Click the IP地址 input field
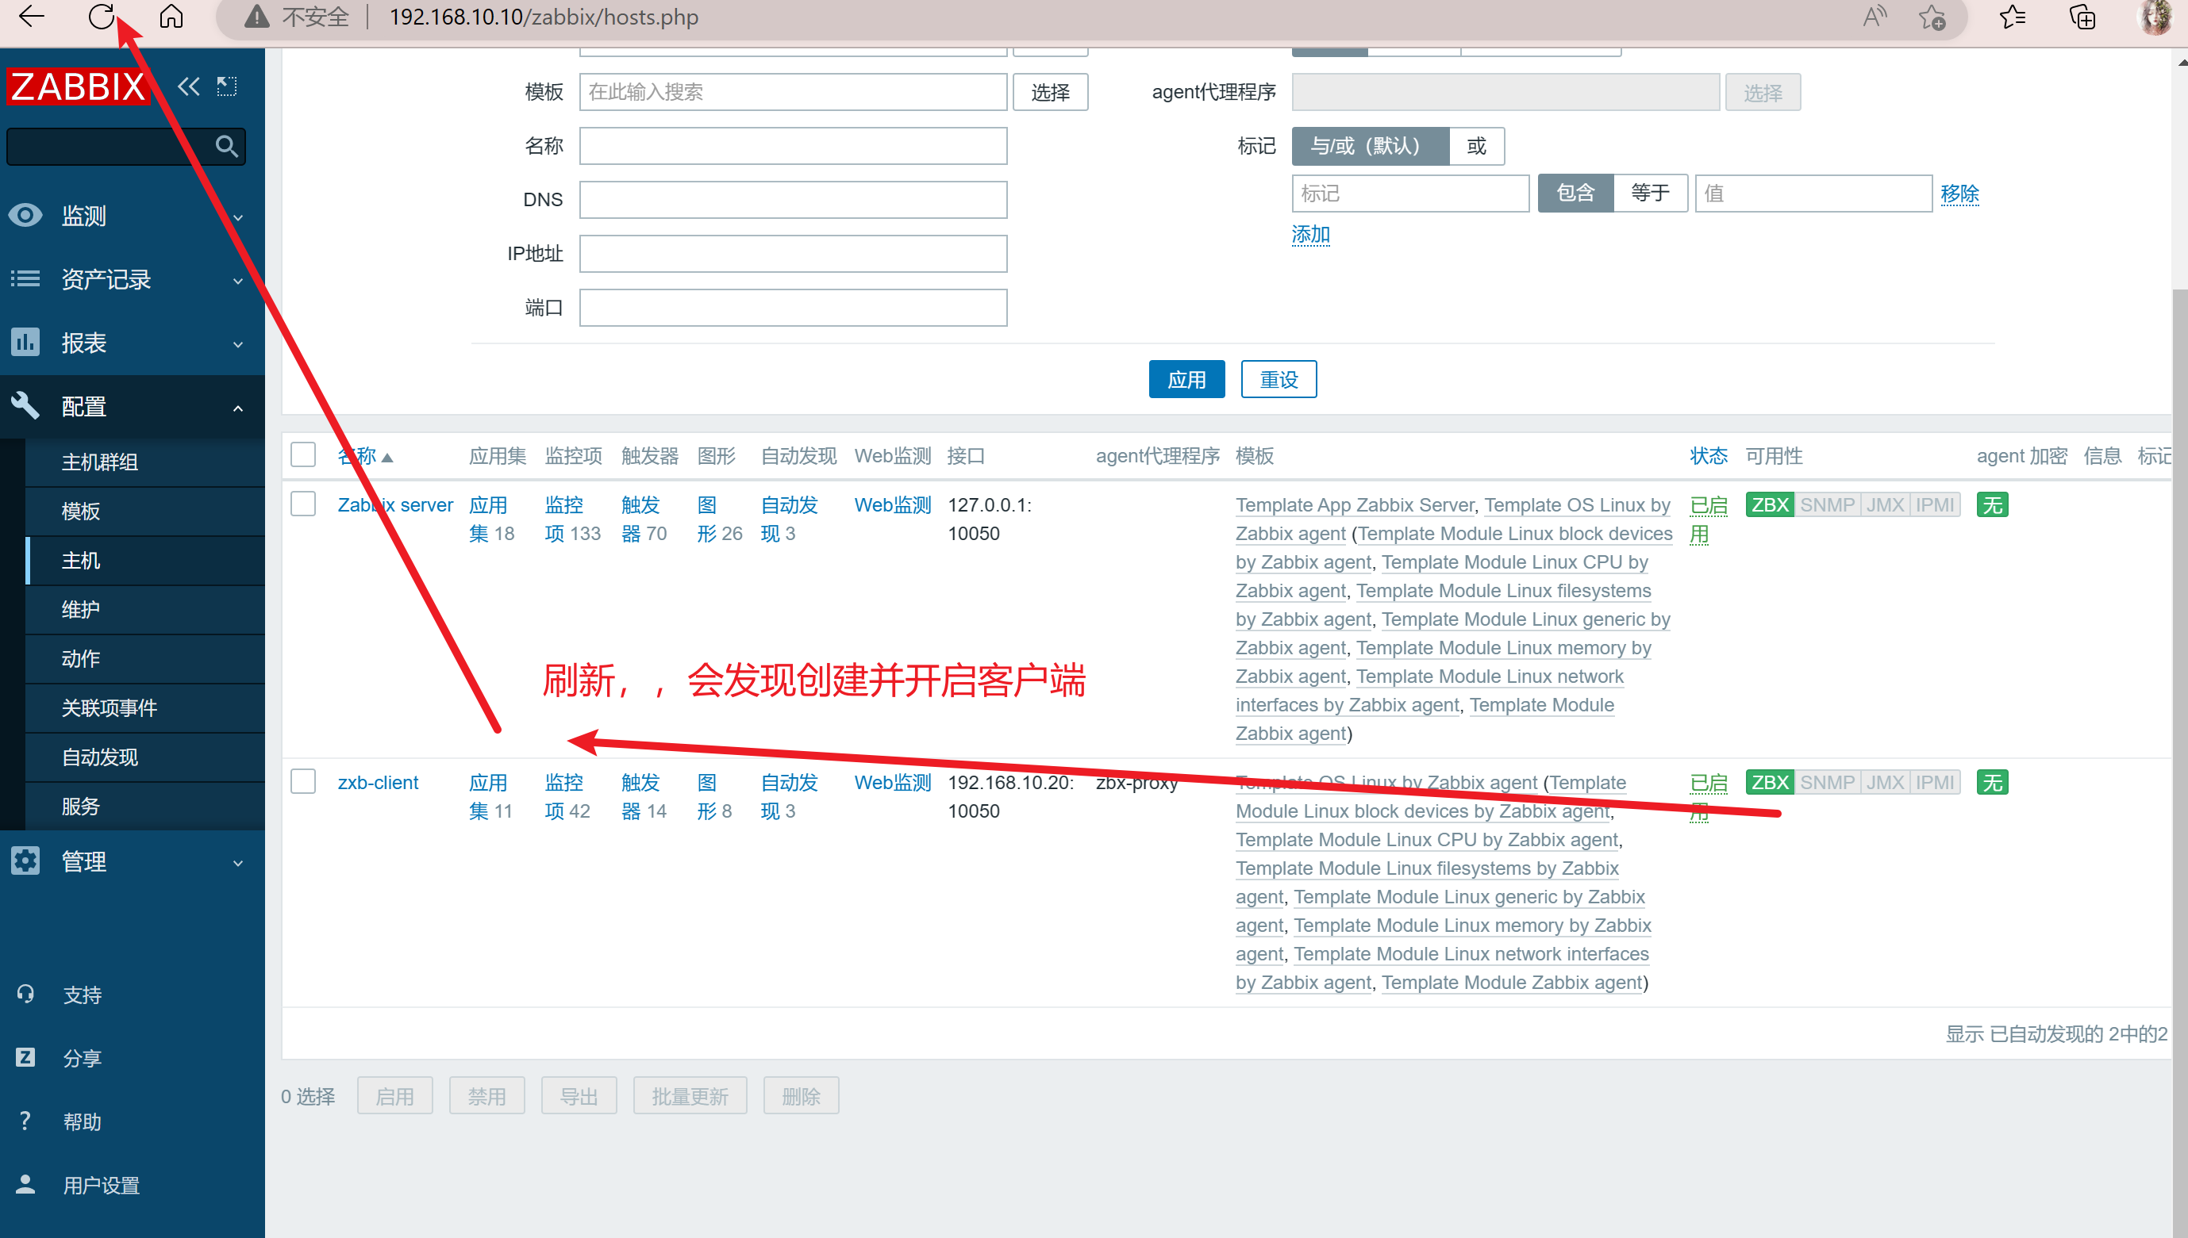The width and height of the screenshot is (2188, 1238). pyautogui.click(x=793, y=253)
